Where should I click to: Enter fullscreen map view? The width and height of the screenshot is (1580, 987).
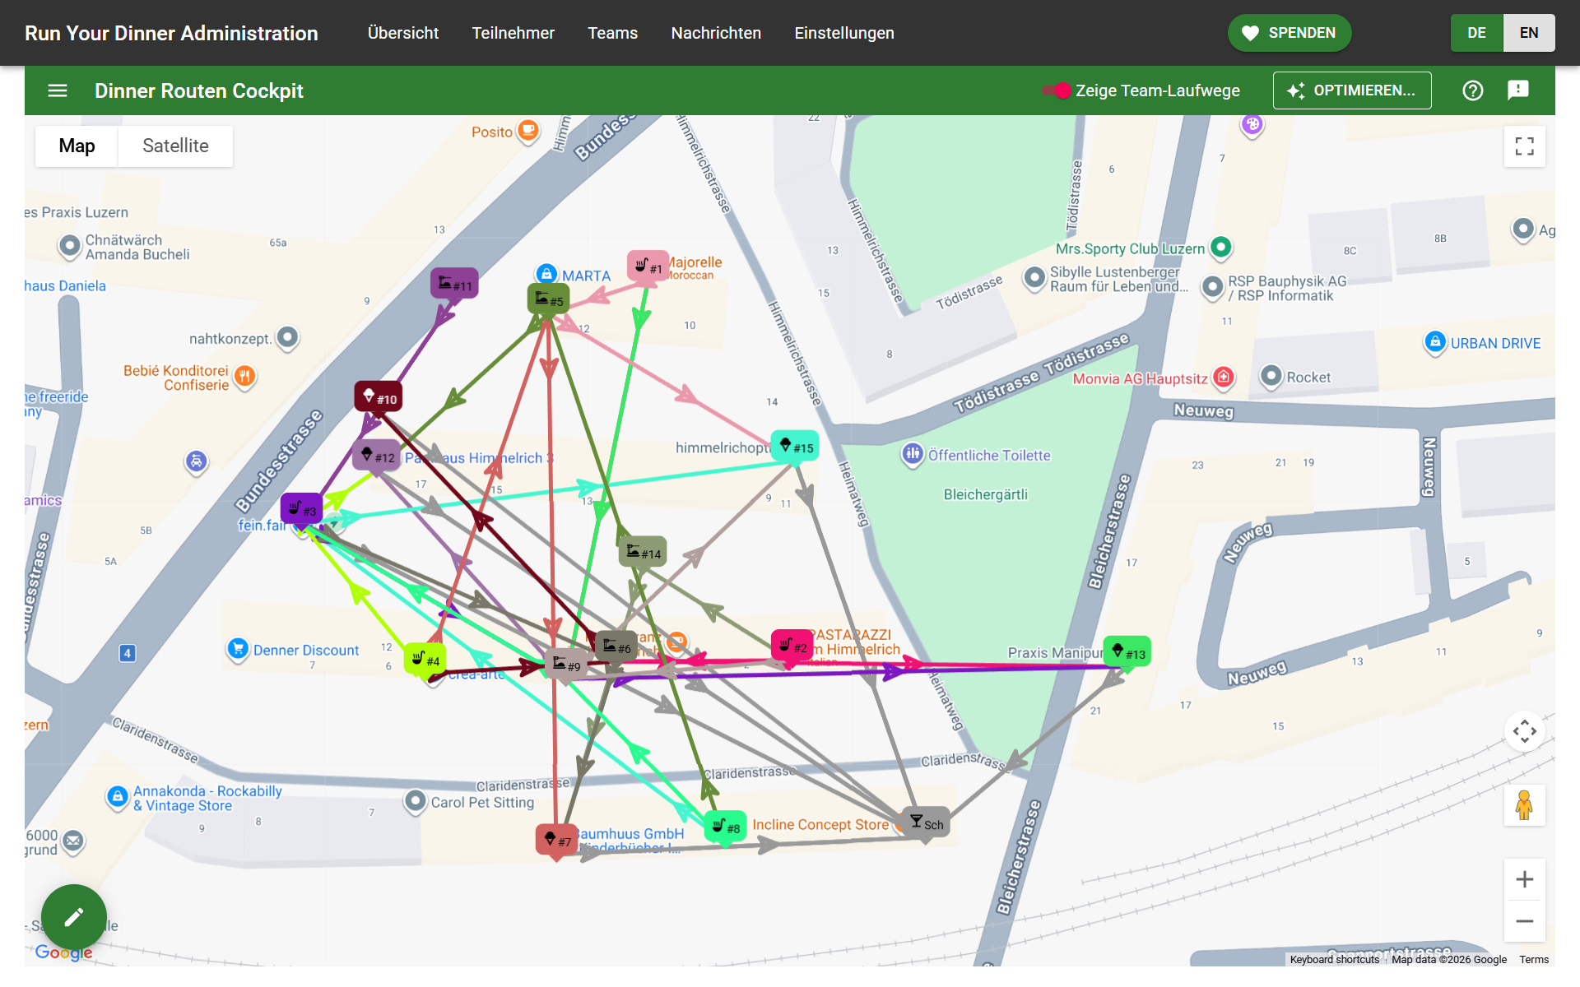1524,146
